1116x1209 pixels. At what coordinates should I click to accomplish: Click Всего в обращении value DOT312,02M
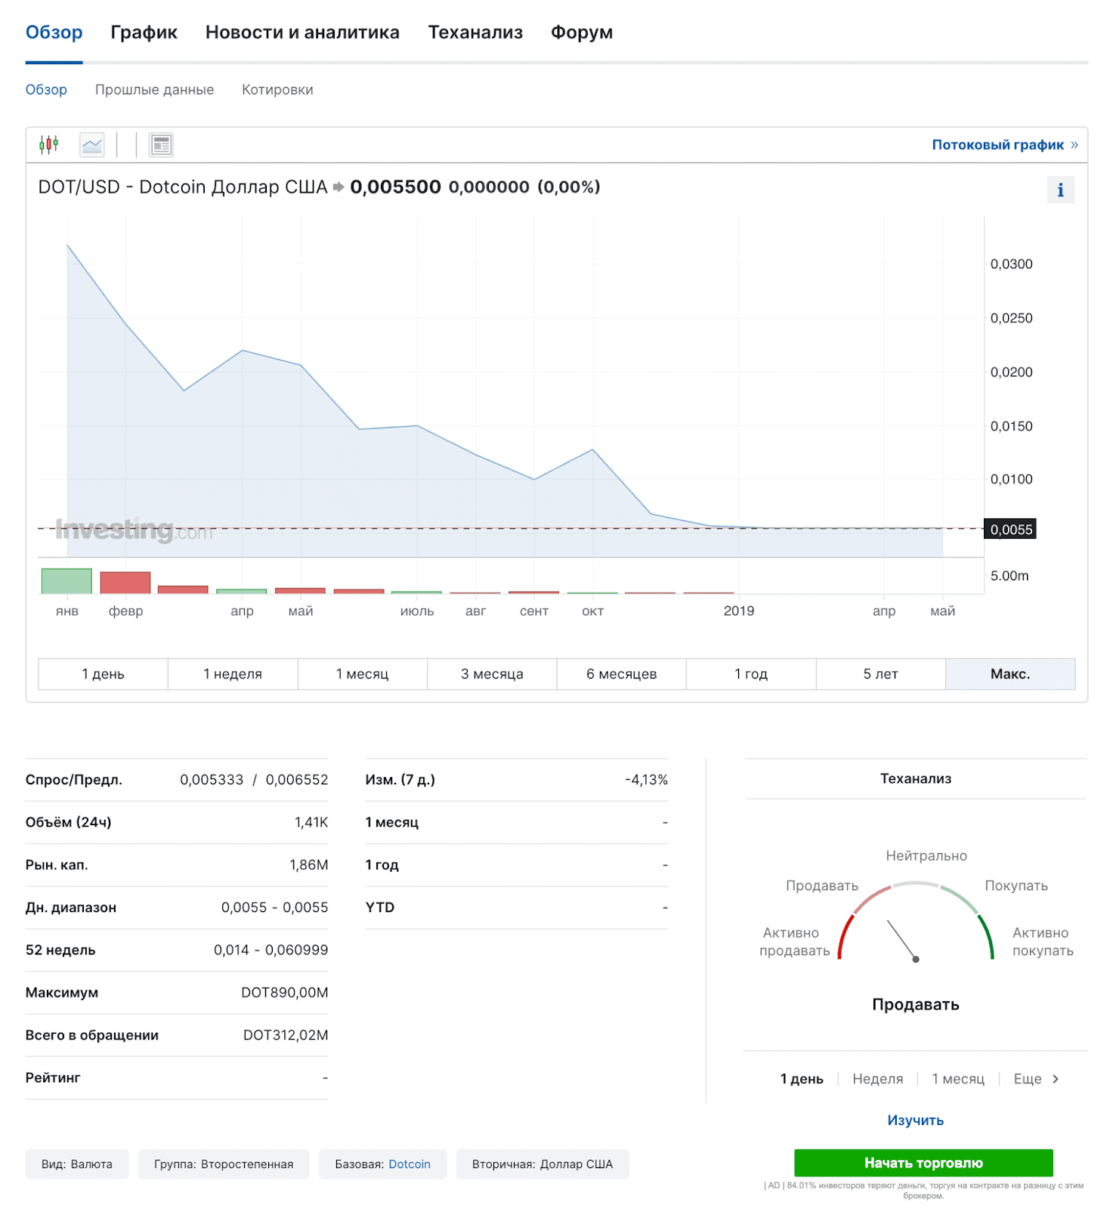(286, 1035)
